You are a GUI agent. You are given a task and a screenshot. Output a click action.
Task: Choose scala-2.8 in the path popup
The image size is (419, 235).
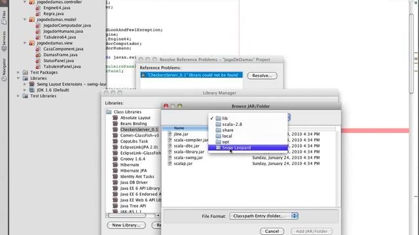[248, 124]
